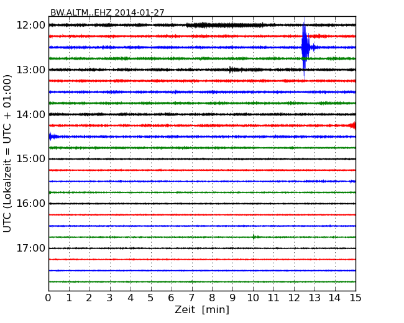The width and height of the screenshot is (404, 323).
Task: Click the x-axis tick label 10
Action: (x=253, y=298)
